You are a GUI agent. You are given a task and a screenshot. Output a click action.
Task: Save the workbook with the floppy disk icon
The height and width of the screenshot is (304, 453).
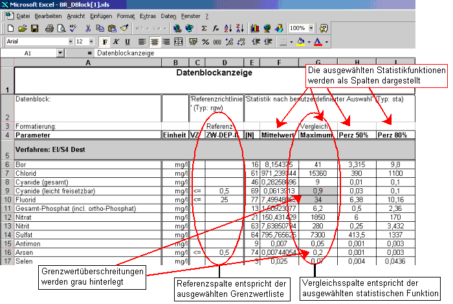pyautogui.click(x=34, y=28)
